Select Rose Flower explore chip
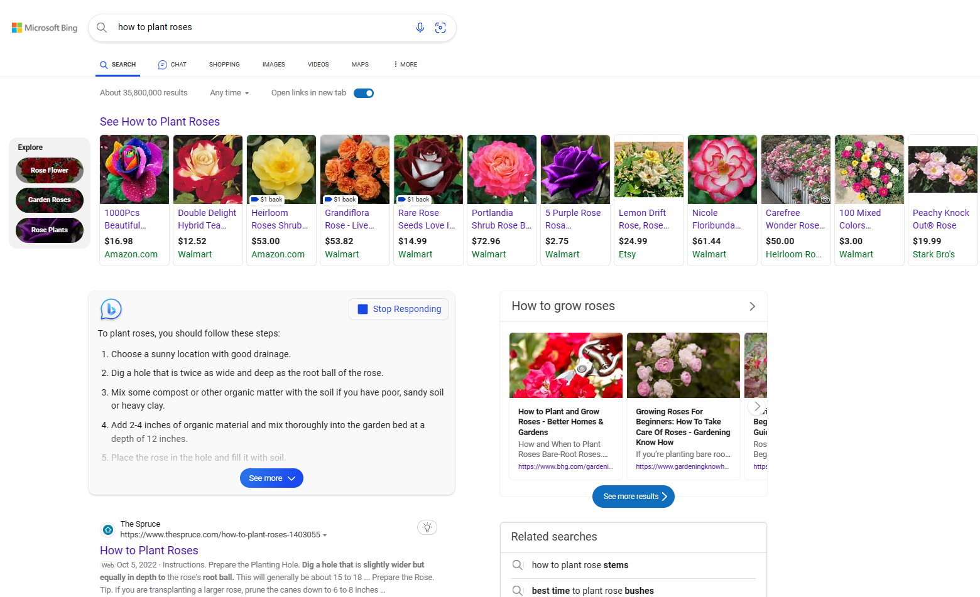The height and width of the screenshot is (597, 980). (x=50, y=170)
